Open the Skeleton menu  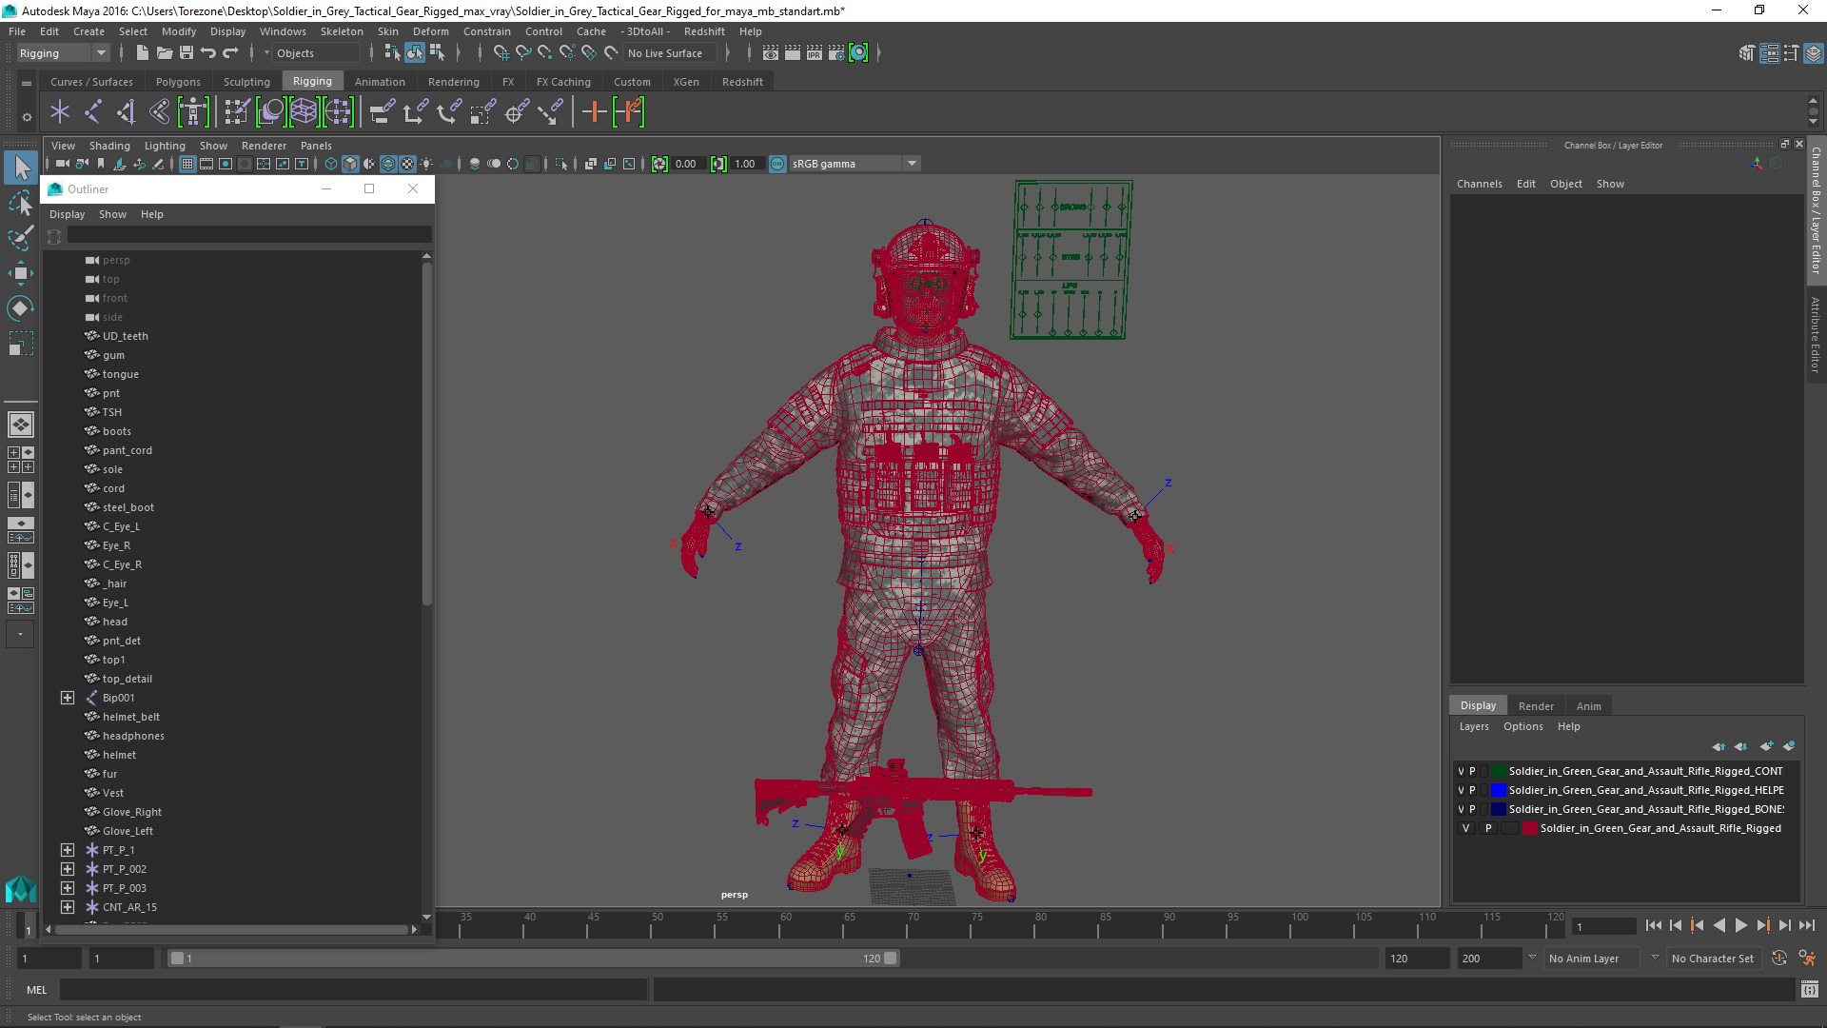[x=341, y=31]
